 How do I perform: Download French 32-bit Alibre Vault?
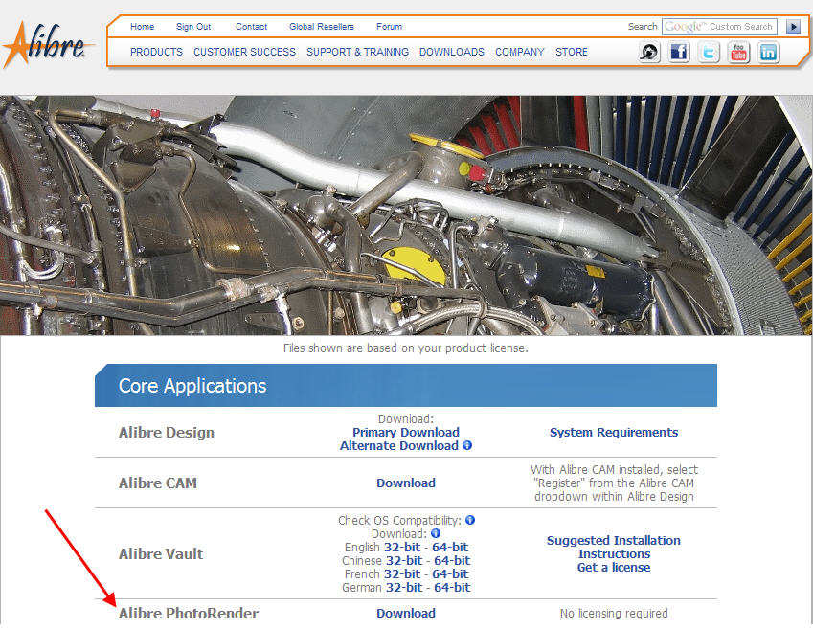pyautogui.click(x=402, y=574)
